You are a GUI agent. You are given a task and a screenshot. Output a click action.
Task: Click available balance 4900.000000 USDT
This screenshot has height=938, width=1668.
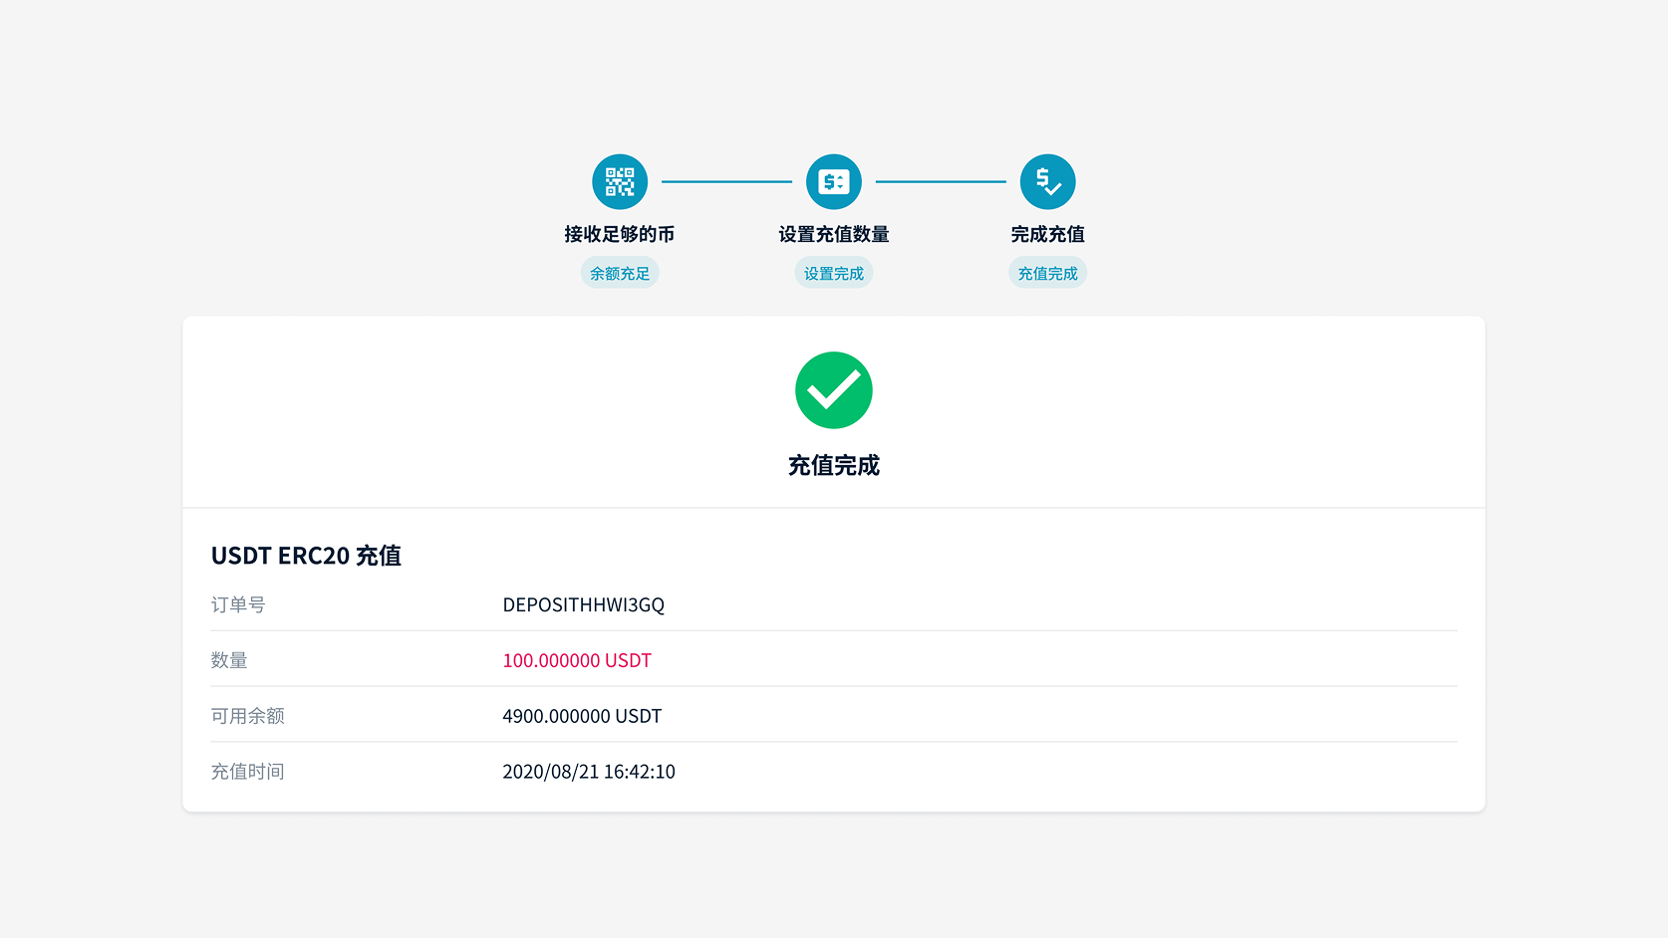tap(582, 716)
